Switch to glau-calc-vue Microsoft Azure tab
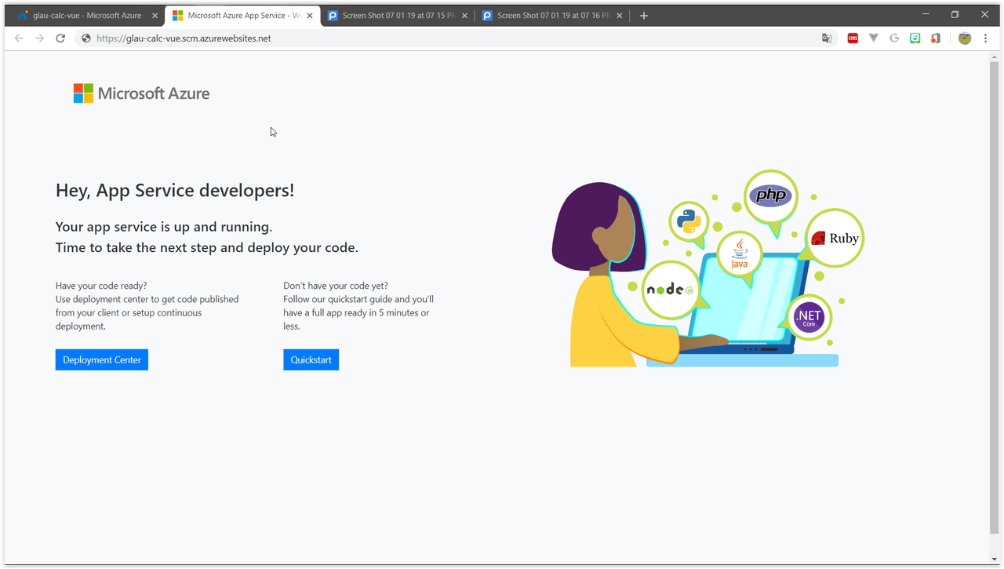Viewport: 1004px width, 569px height. point(86,16)
